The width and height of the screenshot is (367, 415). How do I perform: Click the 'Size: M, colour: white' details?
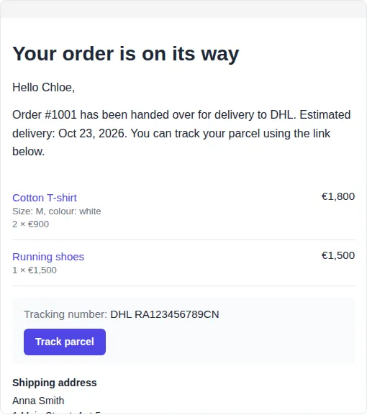pos(57,211)
